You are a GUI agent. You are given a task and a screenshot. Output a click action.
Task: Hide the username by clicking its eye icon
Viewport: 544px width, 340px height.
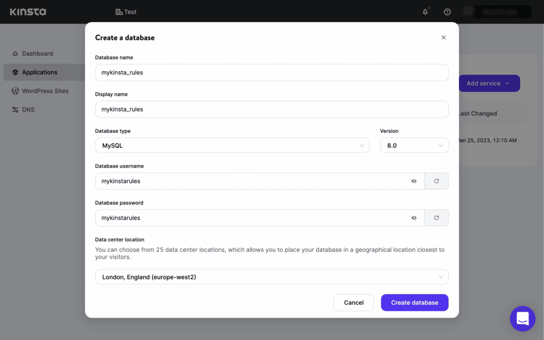414,181
